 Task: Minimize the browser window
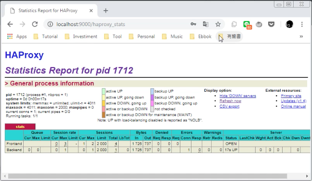[279, 4]
